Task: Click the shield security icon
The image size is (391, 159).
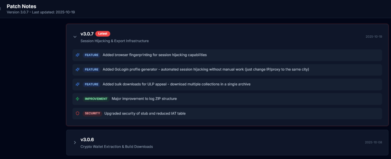Action: 78,113
